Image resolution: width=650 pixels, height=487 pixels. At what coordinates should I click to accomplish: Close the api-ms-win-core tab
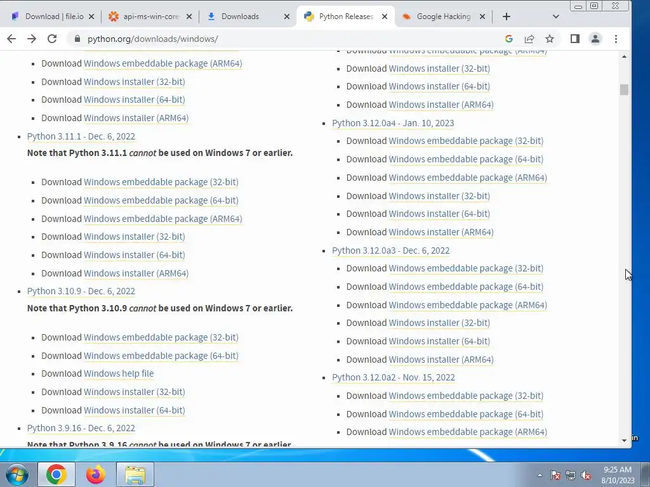(x=189, y=16)
